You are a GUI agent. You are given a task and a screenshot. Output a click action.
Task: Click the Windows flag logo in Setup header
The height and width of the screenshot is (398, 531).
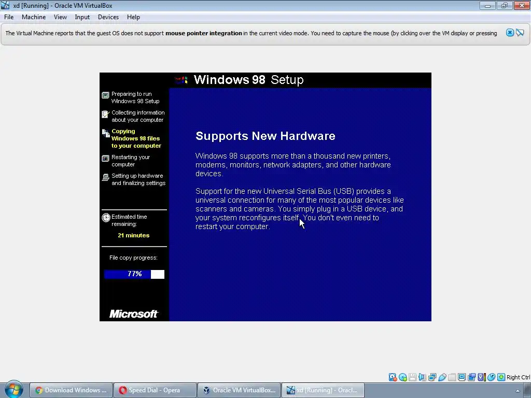pos(181,80)
